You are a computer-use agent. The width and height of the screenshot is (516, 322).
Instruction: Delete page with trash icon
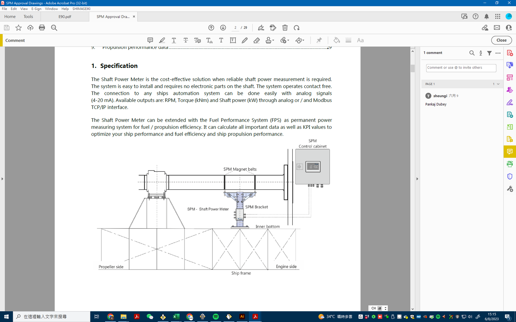(x=285, y=28)
